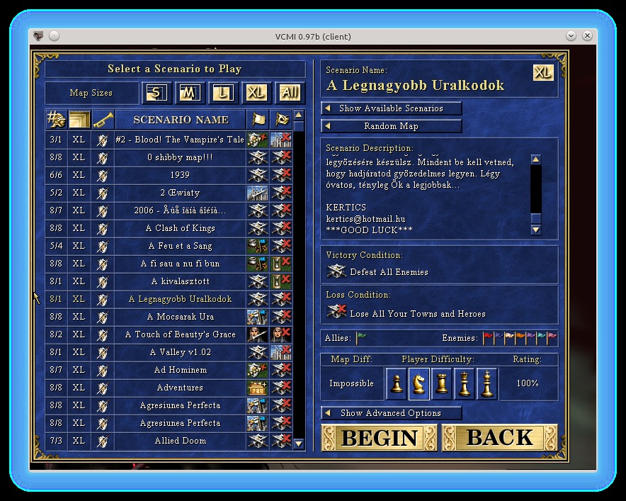Select the pawn easy difficulty
626x501 pixels.
coord(397,383)
